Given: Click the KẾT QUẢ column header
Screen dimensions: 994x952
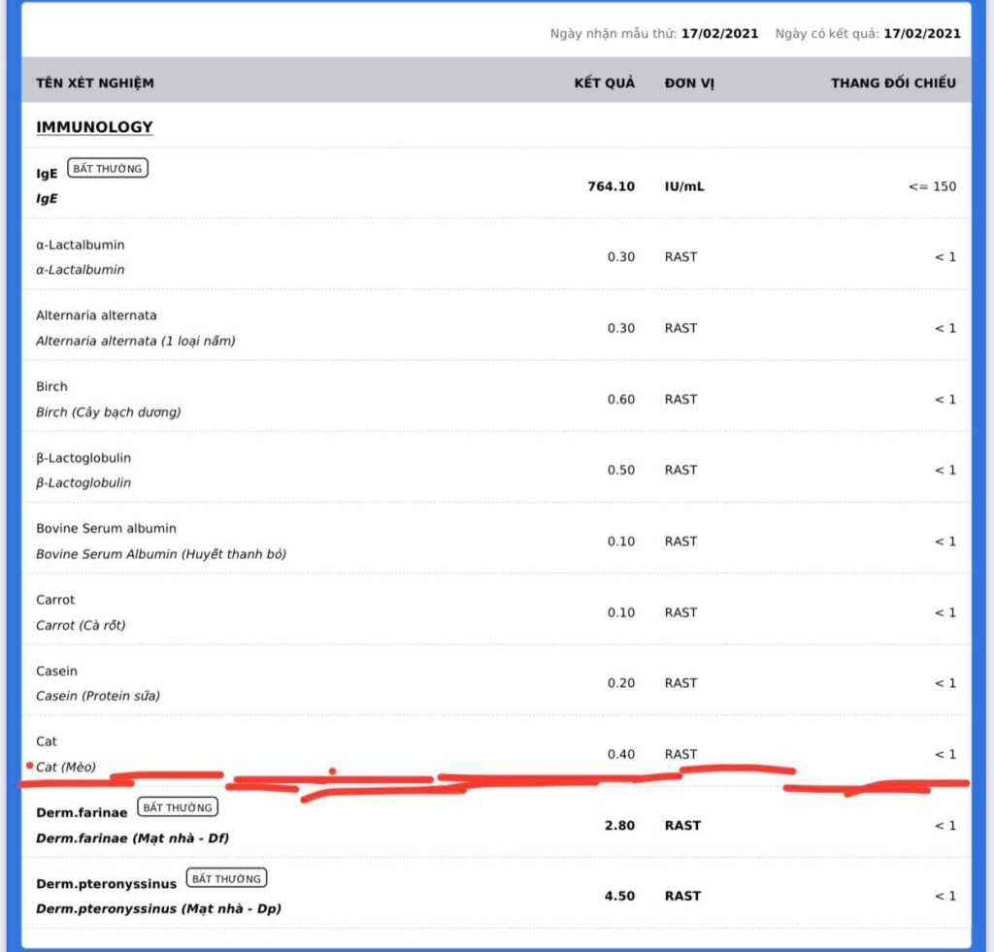Looking at the screenshot, I should (x=604, y=82).
